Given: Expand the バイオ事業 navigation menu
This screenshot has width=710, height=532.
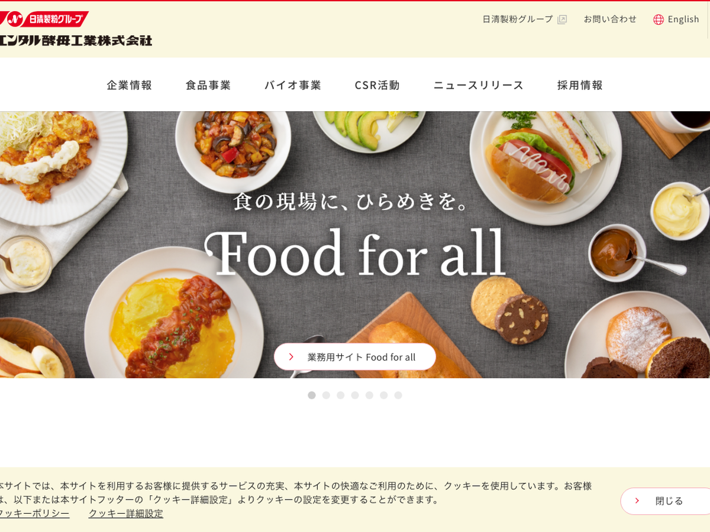Looking at the screenshot, I should click(293, 85).
